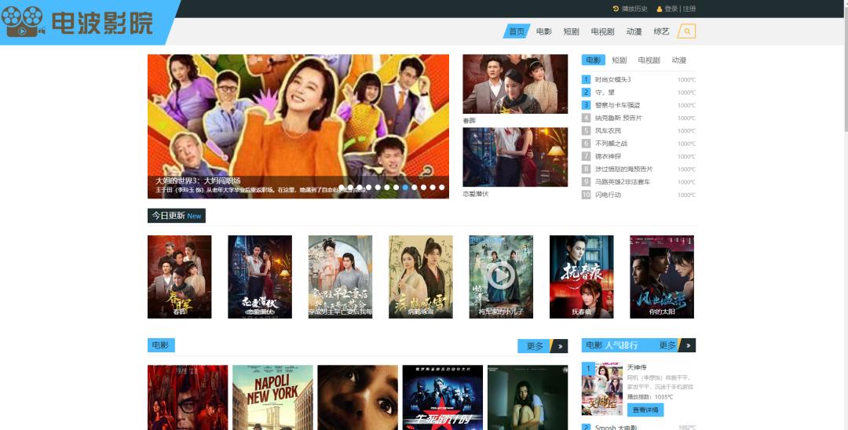Go to 综艺 in the main navigation
The width and height of the screenshot is (848, 430).
pyautogui.click(x=661, y=31)
